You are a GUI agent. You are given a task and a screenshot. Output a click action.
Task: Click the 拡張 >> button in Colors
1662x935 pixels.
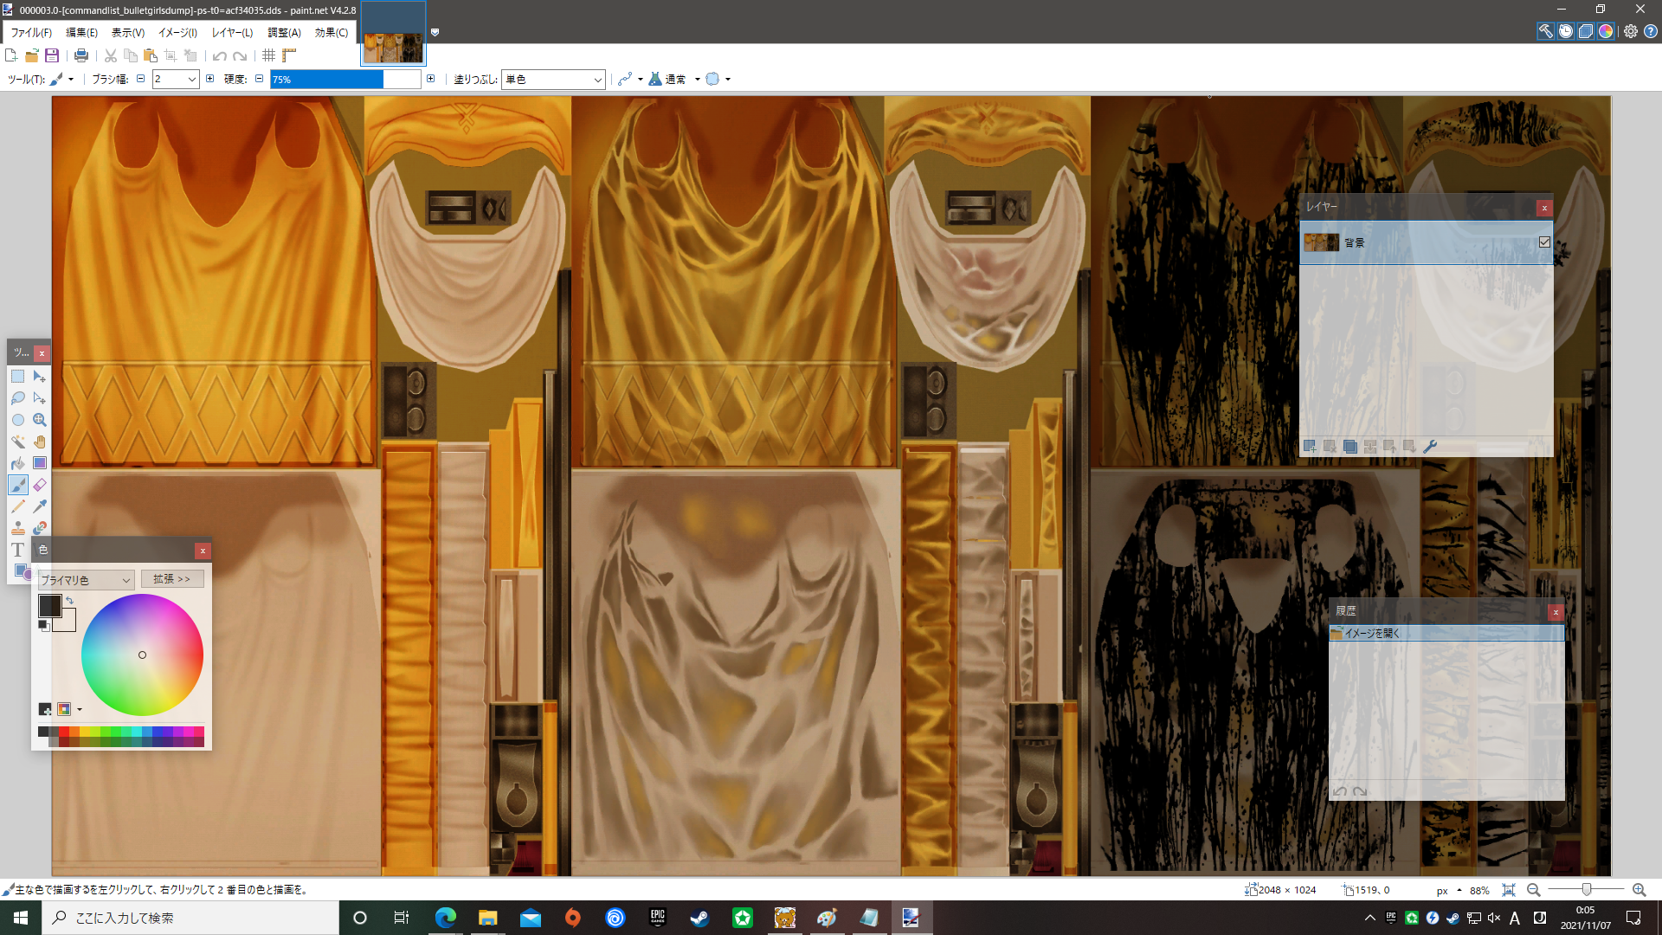pos(172,579)
